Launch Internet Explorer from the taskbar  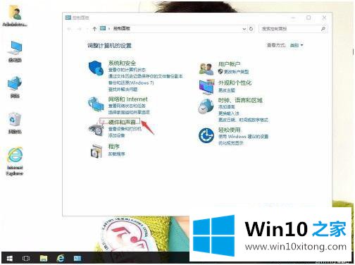[x=61, y=258]
